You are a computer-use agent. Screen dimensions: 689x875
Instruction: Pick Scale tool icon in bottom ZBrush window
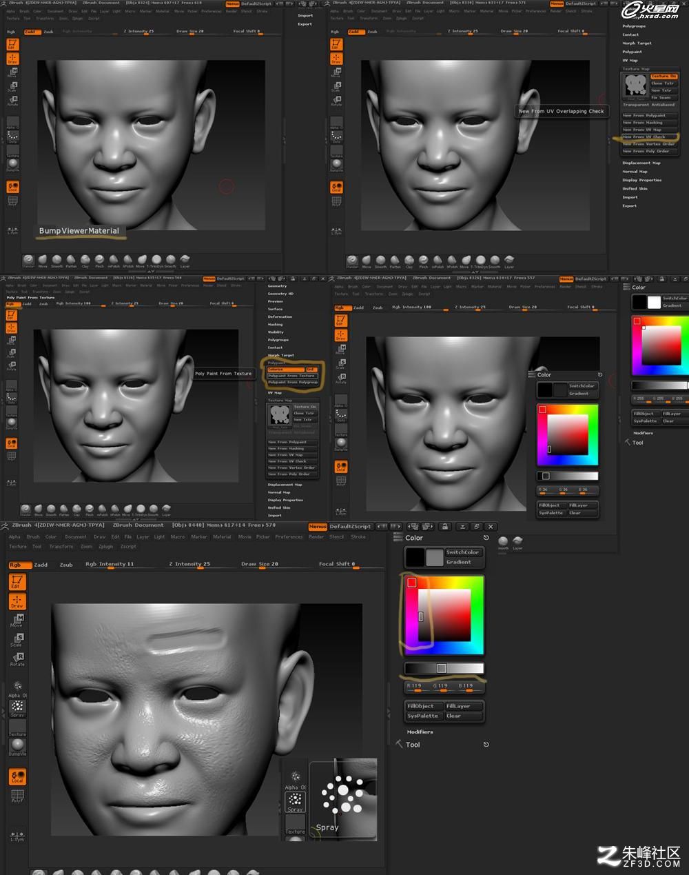(x=17, y=640)
